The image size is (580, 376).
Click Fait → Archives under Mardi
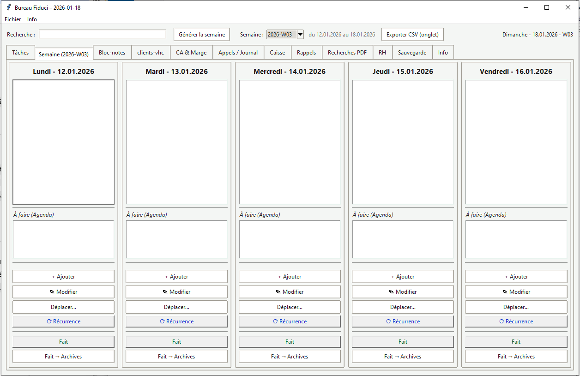176,357
